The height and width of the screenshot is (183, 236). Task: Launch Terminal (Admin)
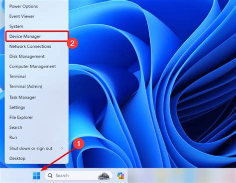pos(37,87)
